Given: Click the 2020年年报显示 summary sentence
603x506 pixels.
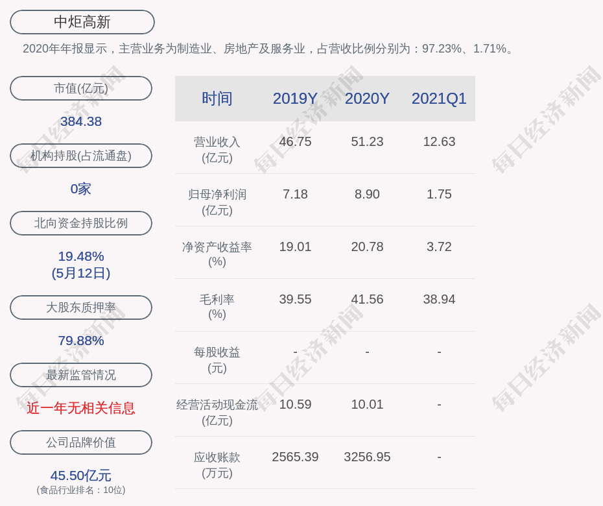Looking at the screenshot, I should [268, 49].
